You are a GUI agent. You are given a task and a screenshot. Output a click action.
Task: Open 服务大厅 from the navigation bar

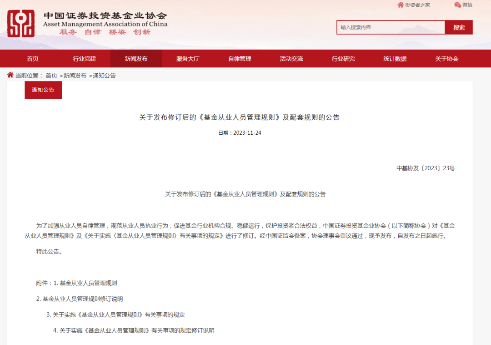[x=187, y=59]
